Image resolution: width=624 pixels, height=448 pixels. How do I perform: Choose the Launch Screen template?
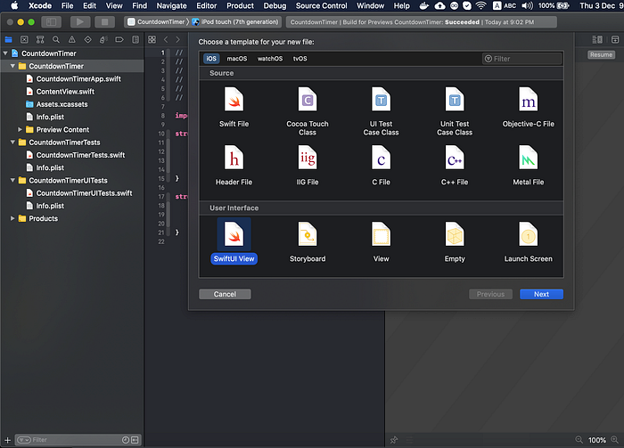pyautogui.click(x=529, y=233)
